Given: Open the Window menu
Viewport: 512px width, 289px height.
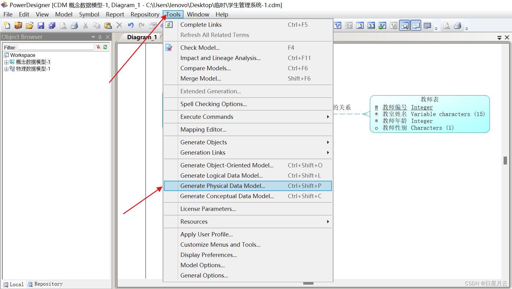Looking at the screenshot, I should coord(198,14).
